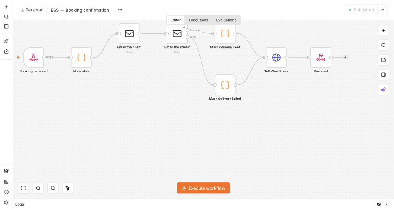Screen dimensions: 394x210
Task: Click the Success output of Email the studio
Action: 188,30
